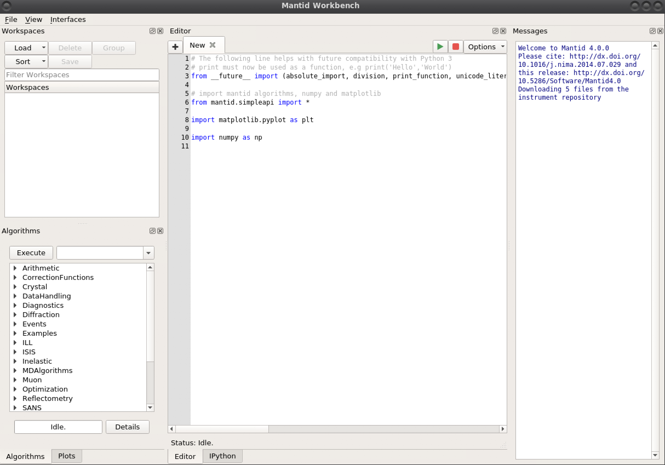The image size is (665, 465).
Task: Close the New editor tab
Action: point(213,45)
